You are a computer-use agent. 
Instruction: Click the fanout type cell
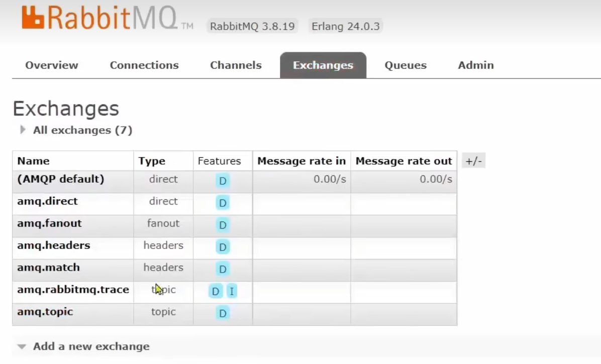(x=163, y=223)
